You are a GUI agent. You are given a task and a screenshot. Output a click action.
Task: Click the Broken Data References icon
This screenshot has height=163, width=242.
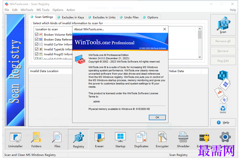(41, 39)
